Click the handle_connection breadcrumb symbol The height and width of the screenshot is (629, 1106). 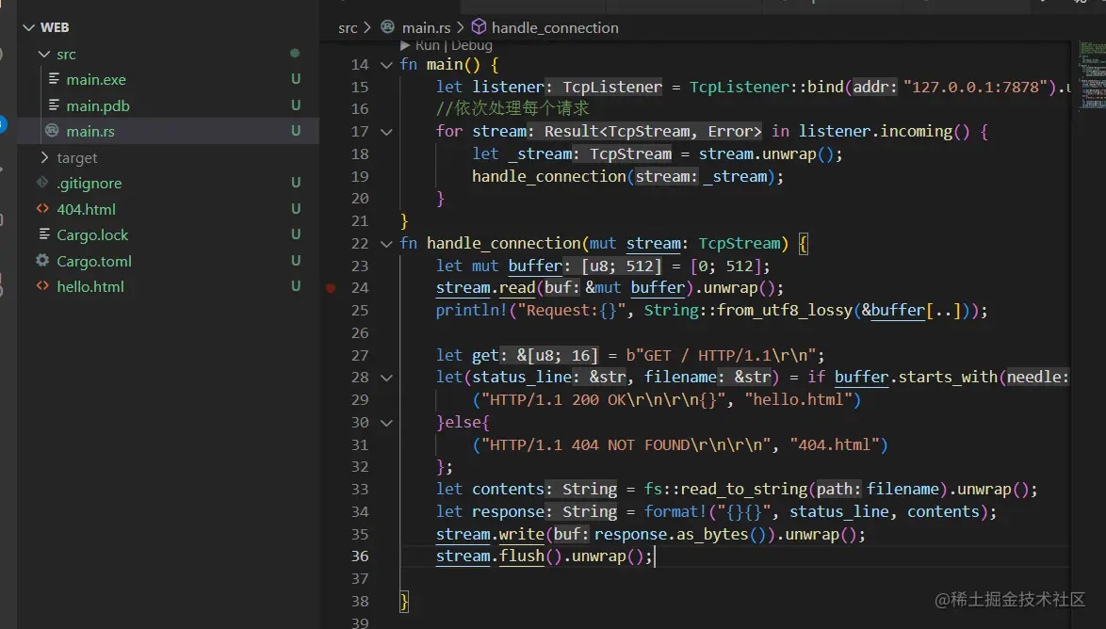click(x=555, y=27)
